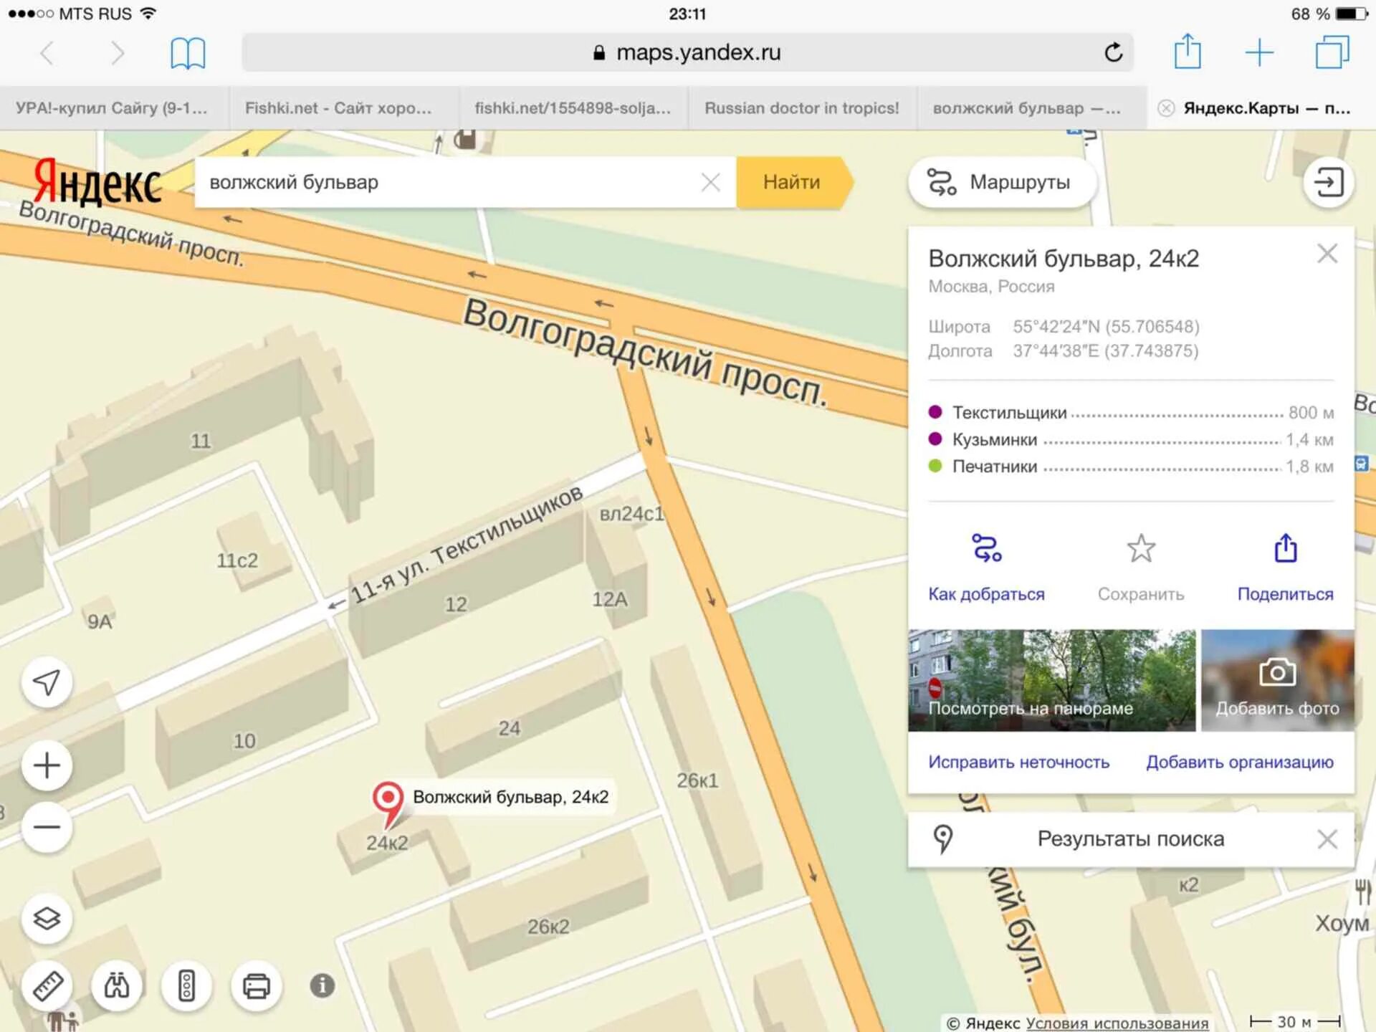This screenshot has width=1376, height=1032.
Task: Open the Маршруты routes button
Action: pyautogui.click(x=1001, y=182)
